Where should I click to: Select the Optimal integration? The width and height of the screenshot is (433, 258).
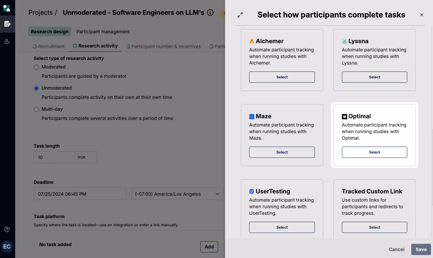coord(374,152)
